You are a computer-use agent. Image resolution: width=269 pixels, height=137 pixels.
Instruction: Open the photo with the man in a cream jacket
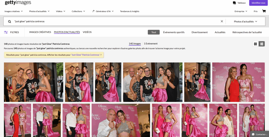tap(223, 120)
